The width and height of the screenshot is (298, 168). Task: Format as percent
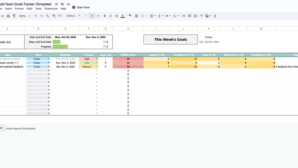(x=42, y=16)
